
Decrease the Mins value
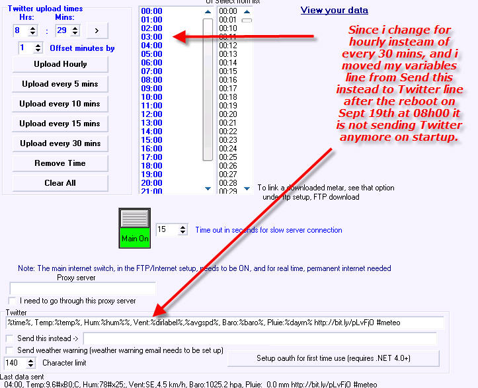coord(75,33)
